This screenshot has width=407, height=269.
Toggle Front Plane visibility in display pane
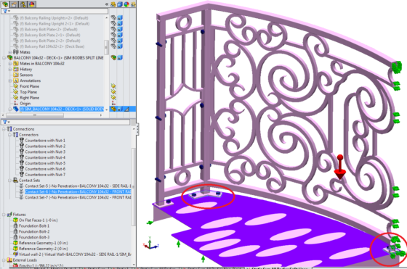[113, 86]
